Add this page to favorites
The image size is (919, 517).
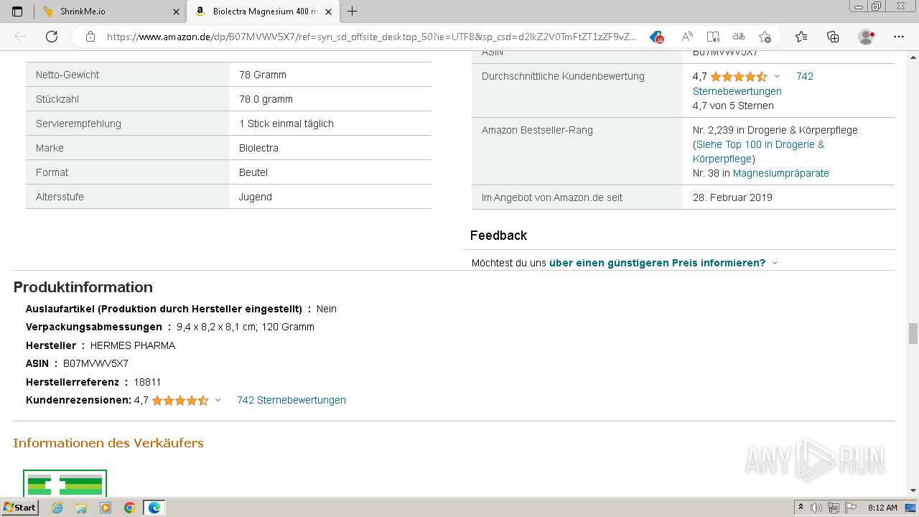[765, 37]
